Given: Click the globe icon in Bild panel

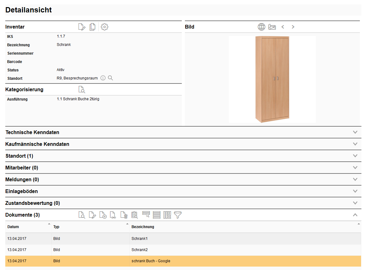Looking at the screenshot, I should 262,27.
